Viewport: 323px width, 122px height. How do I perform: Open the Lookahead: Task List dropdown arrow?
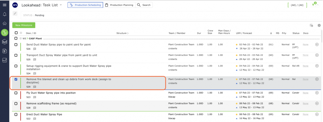[x=61, y=5]
